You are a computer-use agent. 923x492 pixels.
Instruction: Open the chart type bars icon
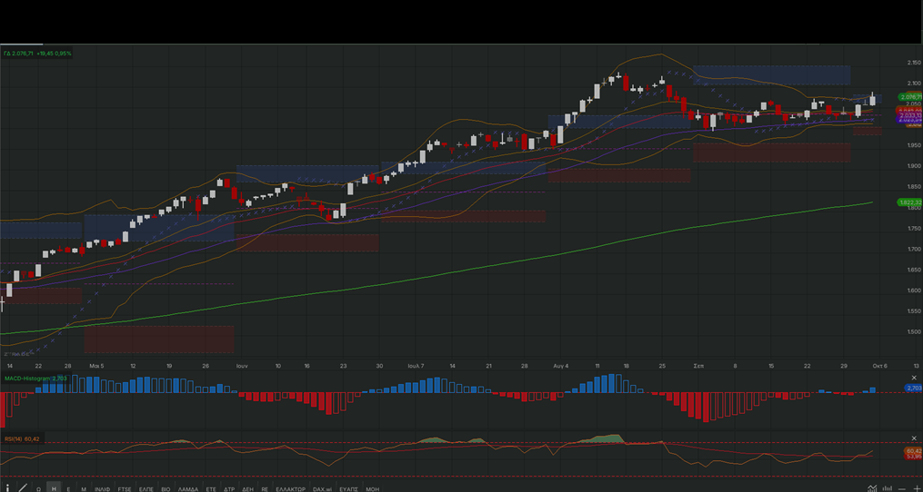tap(888, 488)
